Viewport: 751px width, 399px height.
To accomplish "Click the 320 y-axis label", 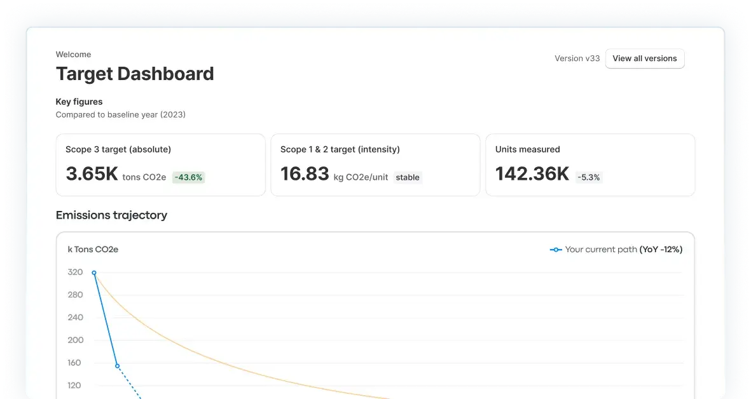I will click(x=75, y=272).
